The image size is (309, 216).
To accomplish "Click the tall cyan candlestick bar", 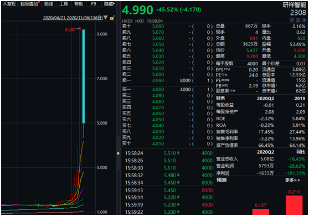I will [x=84, y=76].
